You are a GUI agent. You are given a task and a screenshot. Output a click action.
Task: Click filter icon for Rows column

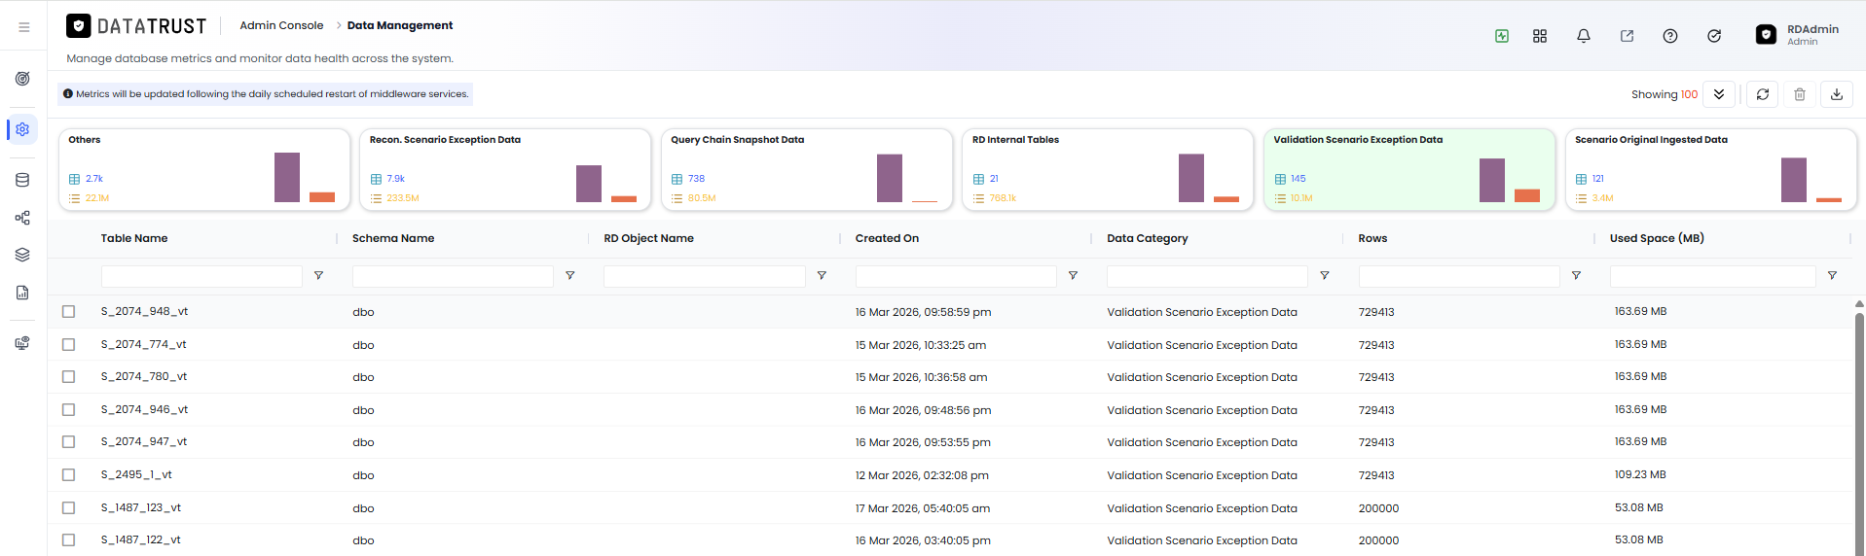[x=1576, y=276]
